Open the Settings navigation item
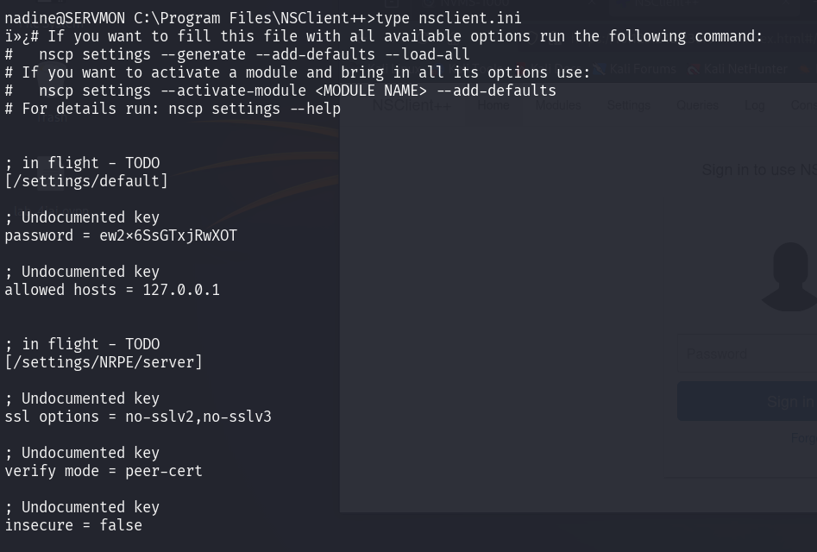The height and width of the screenshot is (552, 817). (628, 105)
